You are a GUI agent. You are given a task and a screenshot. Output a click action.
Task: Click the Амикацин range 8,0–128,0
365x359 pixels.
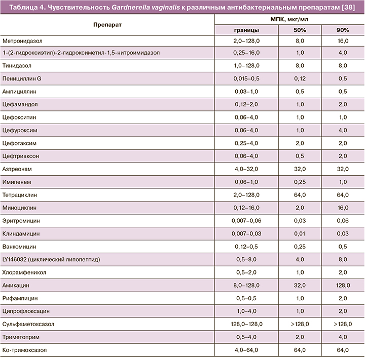coord(247,285)
